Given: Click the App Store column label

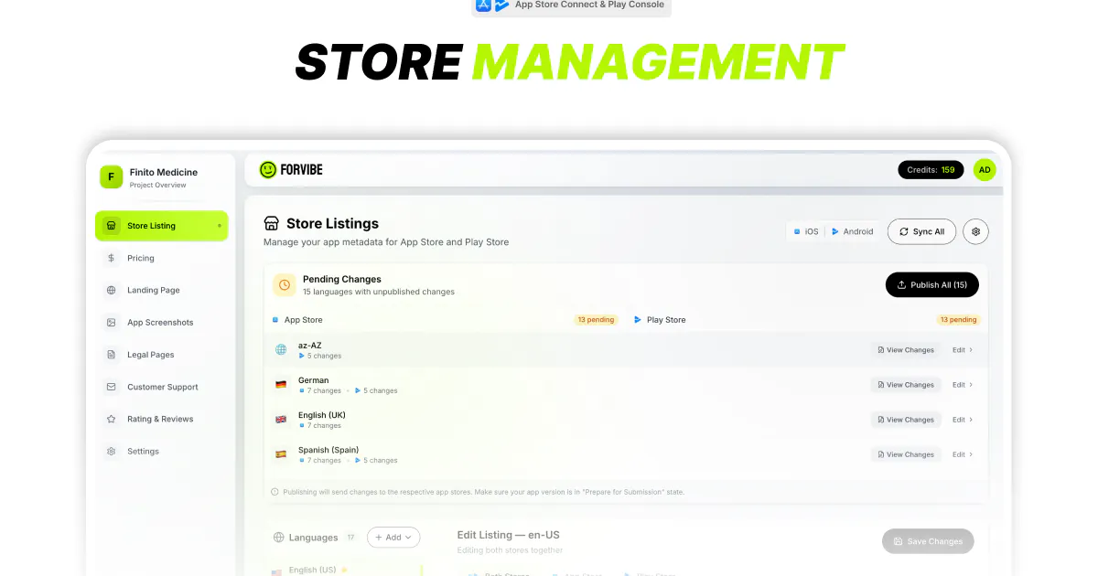Looking at the screenshot, I should click(303, 320).
